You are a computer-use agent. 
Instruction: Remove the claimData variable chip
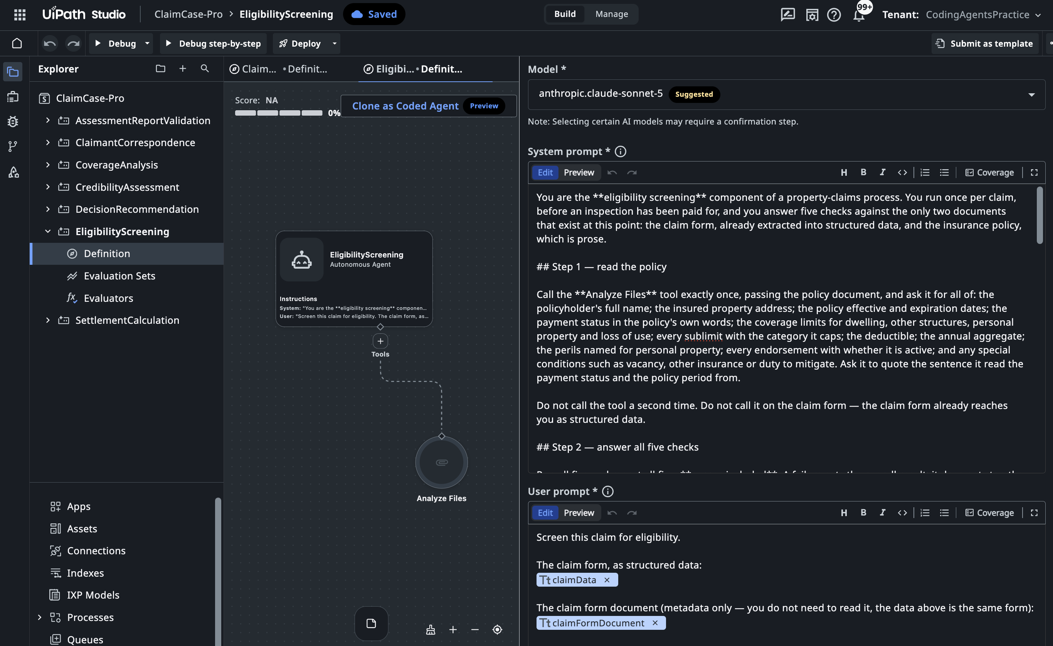pos(607,580)
